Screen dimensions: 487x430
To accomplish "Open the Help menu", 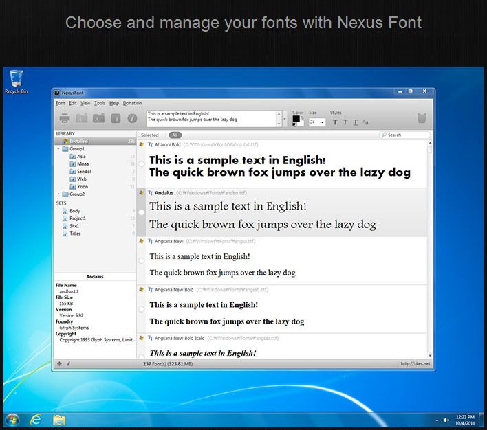I will point(114,103).
